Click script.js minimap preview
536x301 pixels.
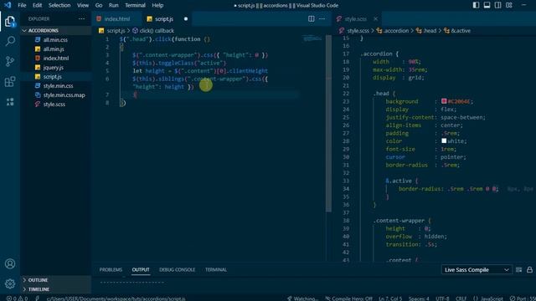click(x=312, y=38)
